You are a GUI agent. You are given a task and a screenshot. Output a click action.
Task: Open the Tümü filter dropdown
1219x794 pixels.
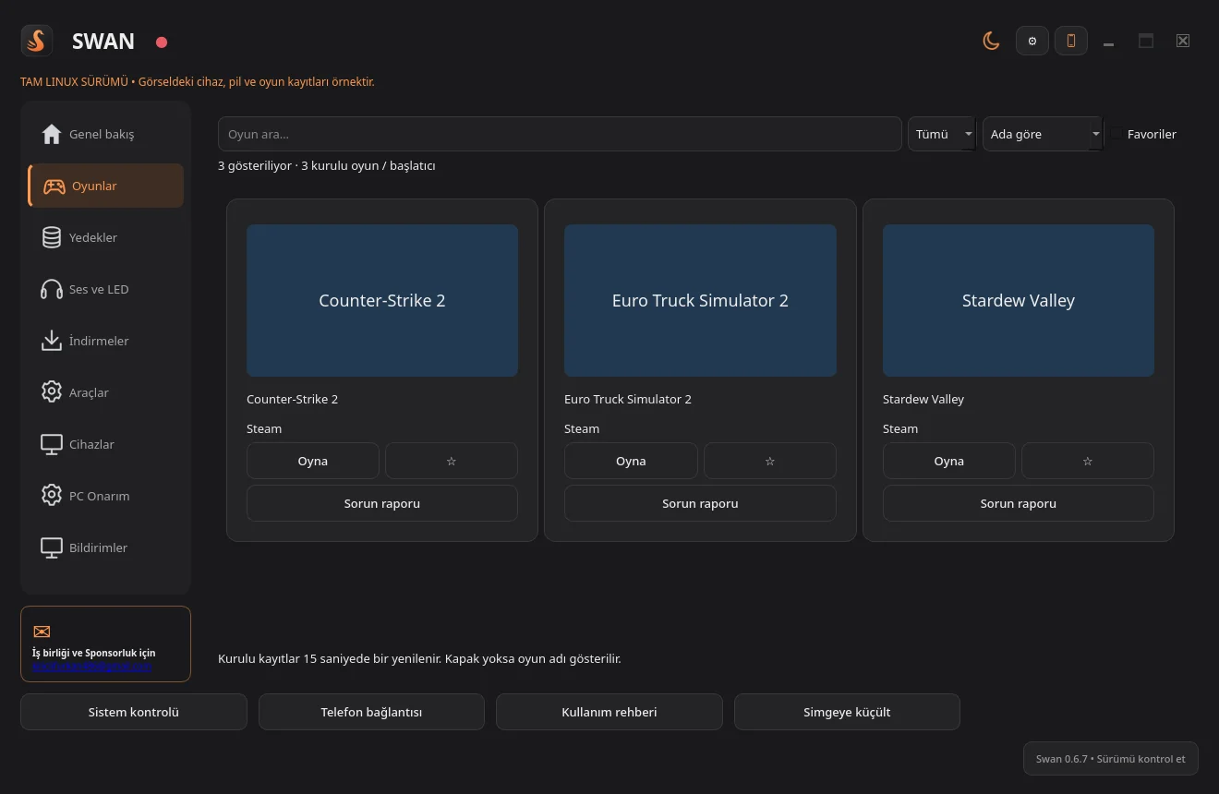tap(942, 134)
